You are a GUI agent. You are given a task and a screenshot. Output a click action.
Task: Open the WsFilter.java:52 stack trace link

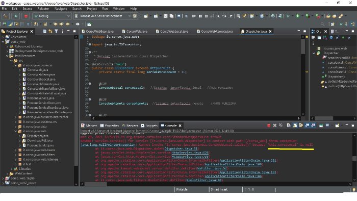[212, 168]
